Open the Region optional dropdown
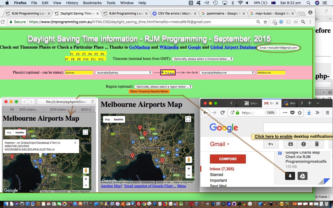Image resolution: width=333 pixels, height=208 pixels. (x=163, y=87)
